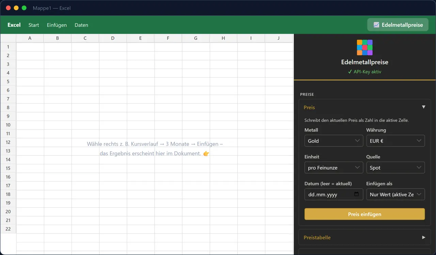
Task: Click the macOS close window button
Action: tap(9, 8)
